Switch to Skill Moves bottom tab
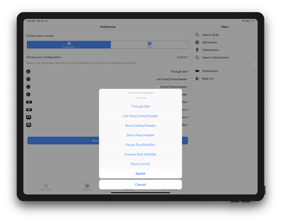Viewport: 281px width, 223px height. coord(87,187)
